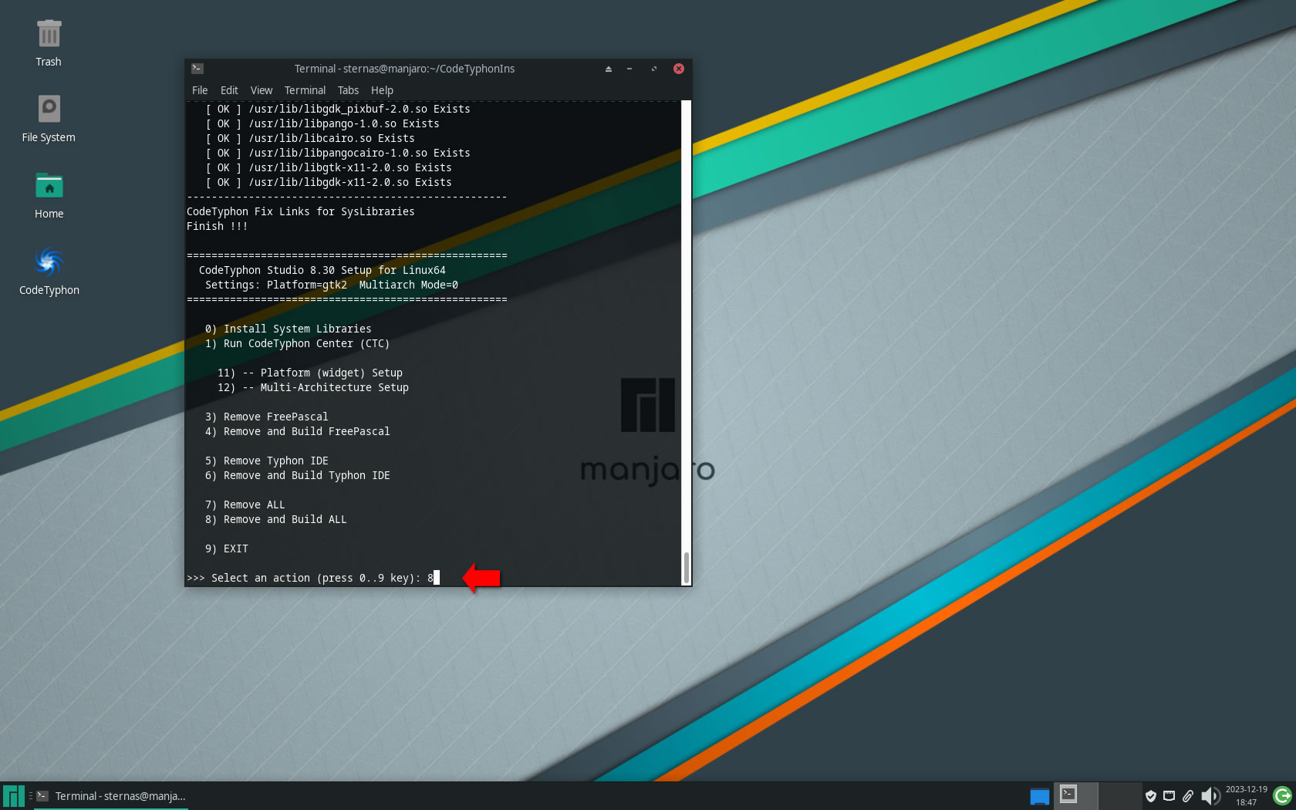This screenshot has height=810, width=1296.
Task: Click the '5) Remove Typhon IDE' line
Action: click(266, 461)
